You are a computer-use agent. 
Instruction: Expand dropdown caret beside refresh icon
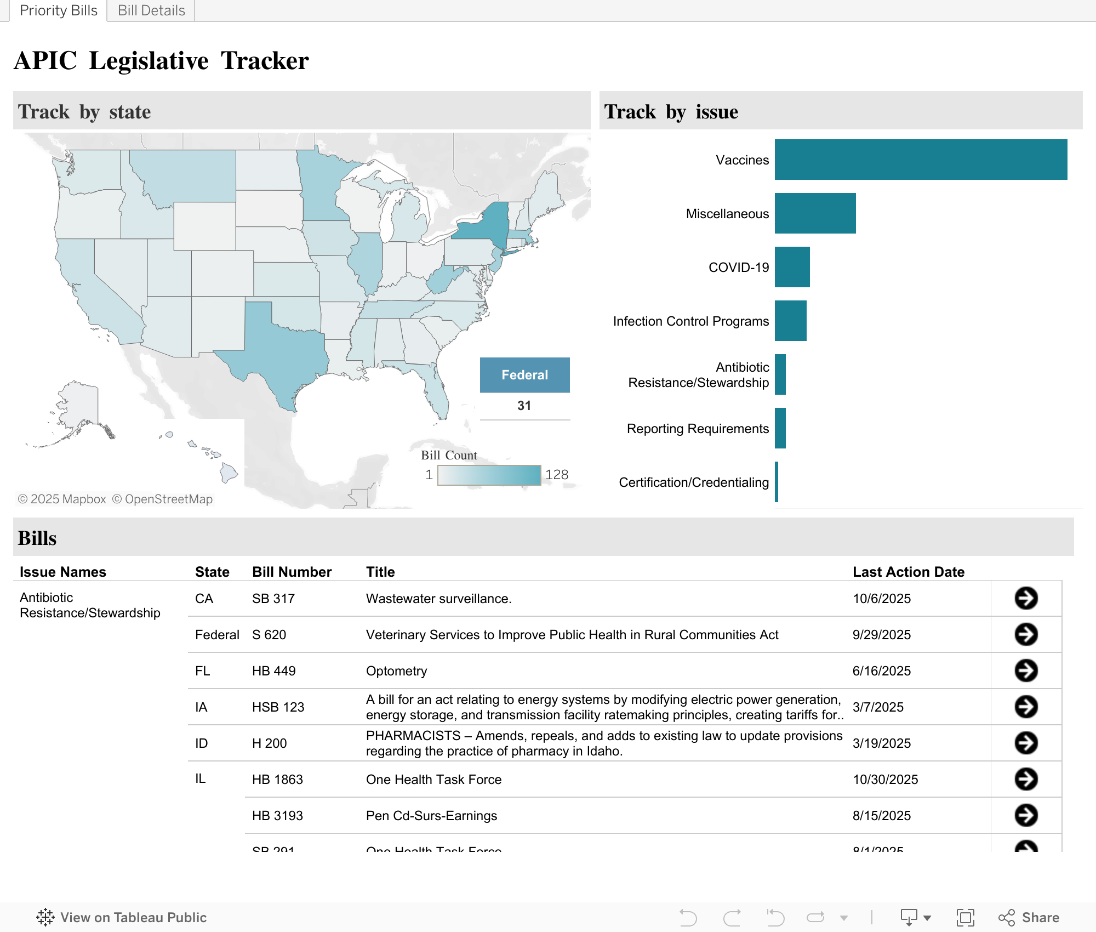click(844, 918)
